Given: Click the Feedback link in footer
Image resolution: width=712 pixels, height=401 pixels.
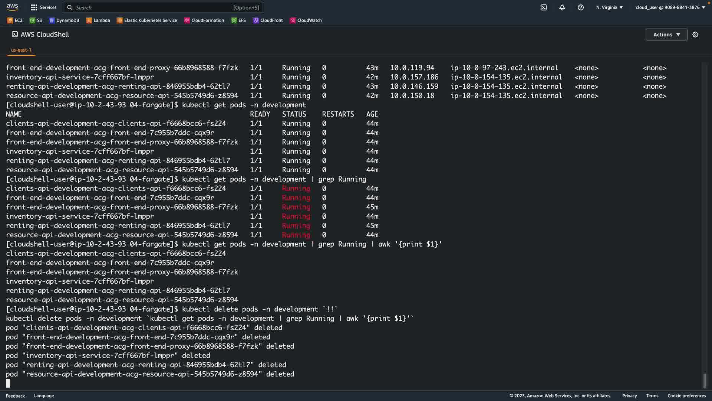Looking at the screenshot, I should tap(15, 396).
